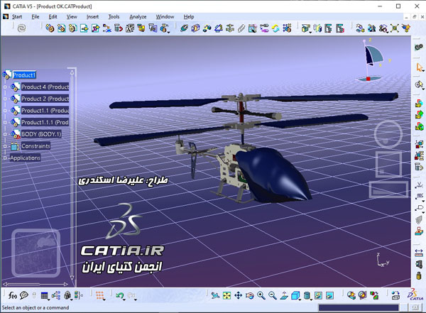426x313 pixels.
Task: Click the Assembly Design workbench gears icon
Action: tap(419, 47)
